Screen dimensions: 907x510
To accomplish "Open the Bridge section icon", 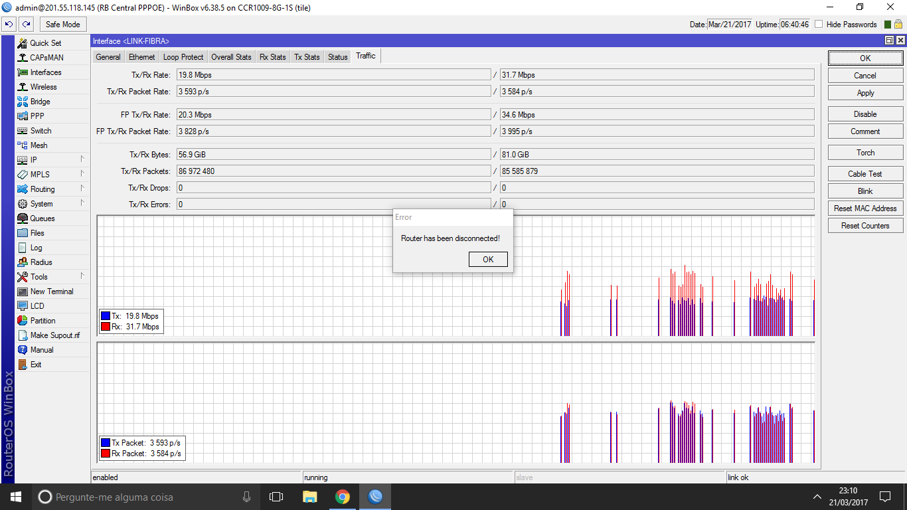I will (23, 102).
